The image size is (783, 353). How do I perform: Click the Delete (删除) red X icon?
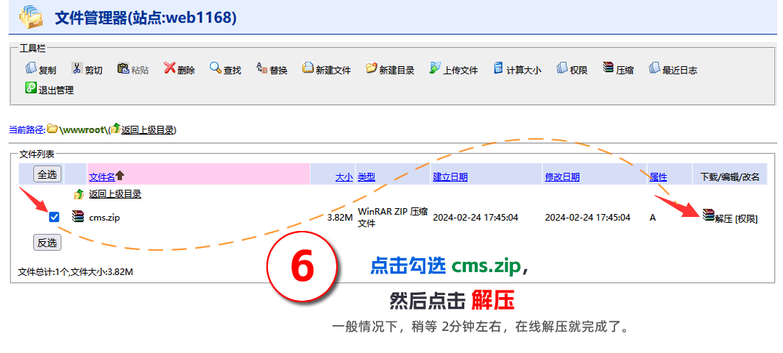pyautogui.click(x=170, y=68)
